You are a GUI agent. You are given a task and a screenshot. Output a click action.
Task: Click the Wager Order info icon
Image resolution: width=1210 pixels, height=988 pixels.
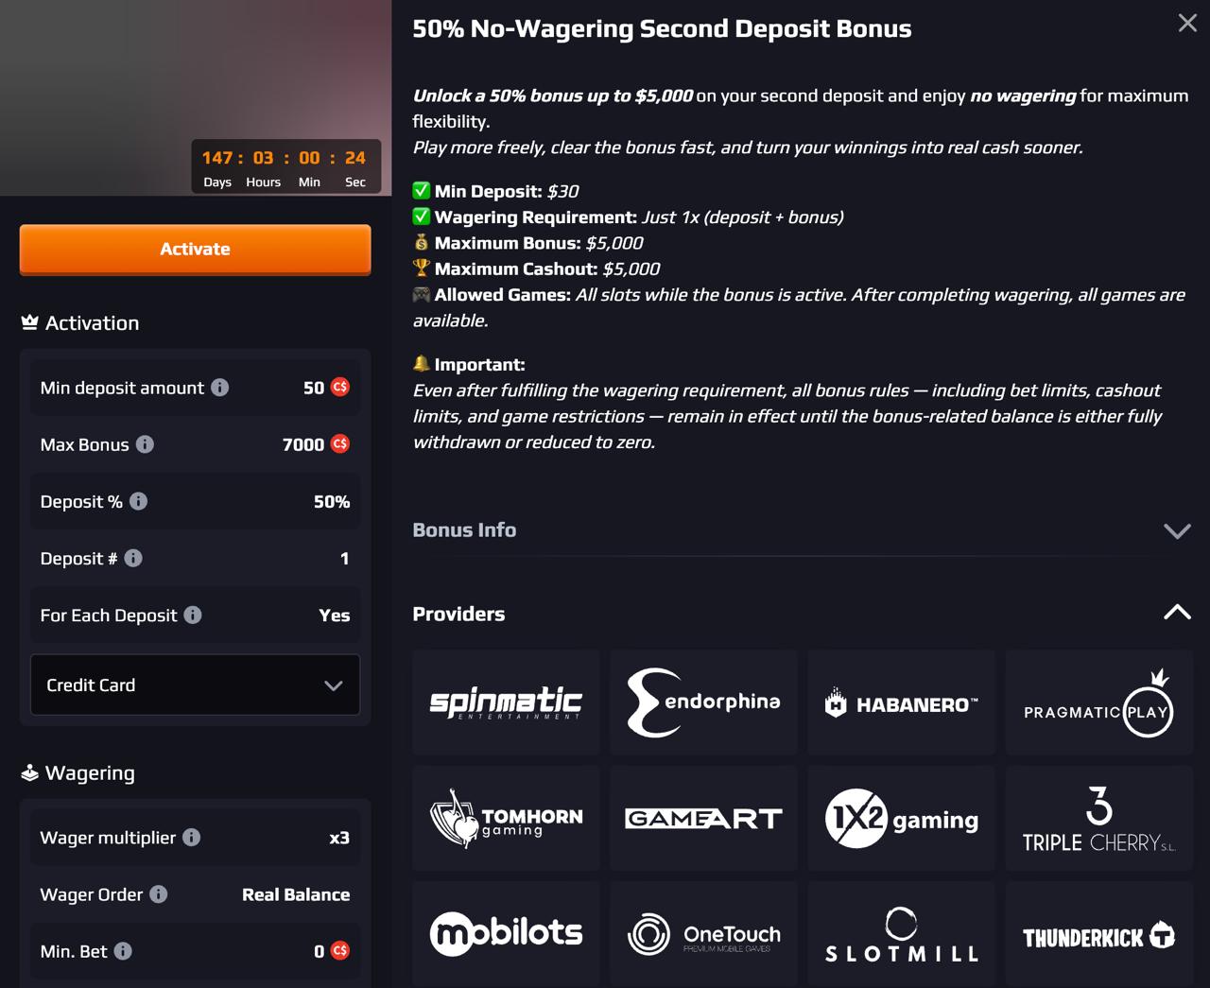coord(159,893)
